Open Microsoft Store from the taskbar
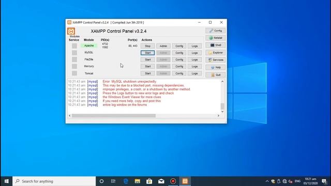This screenshot has height=186, width=331. [x=149, y=181]
